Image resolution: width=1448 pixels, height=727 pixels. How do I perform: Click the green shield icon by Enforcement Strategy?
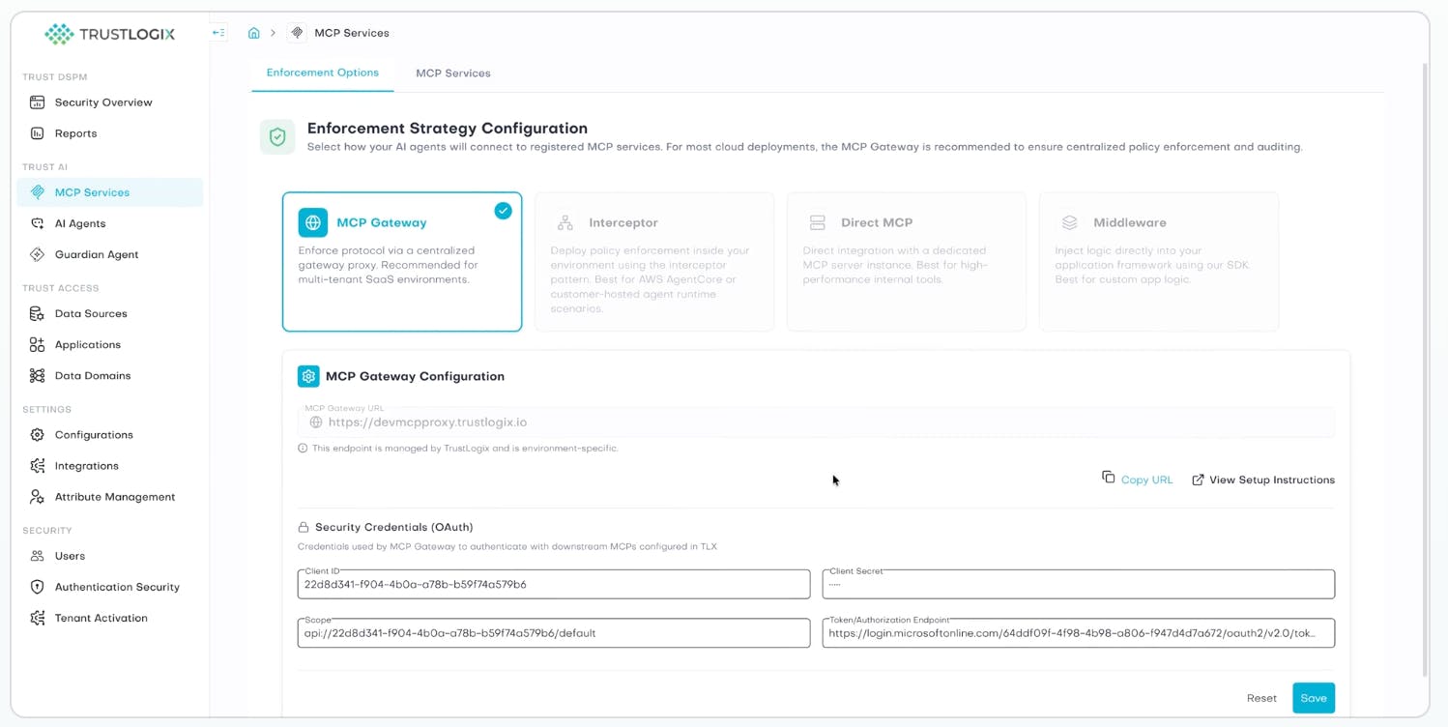tap(277, 137)
